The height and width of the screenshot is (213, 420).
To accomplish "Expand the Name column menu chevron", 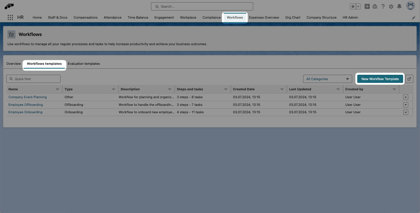I will pos(57,89).
